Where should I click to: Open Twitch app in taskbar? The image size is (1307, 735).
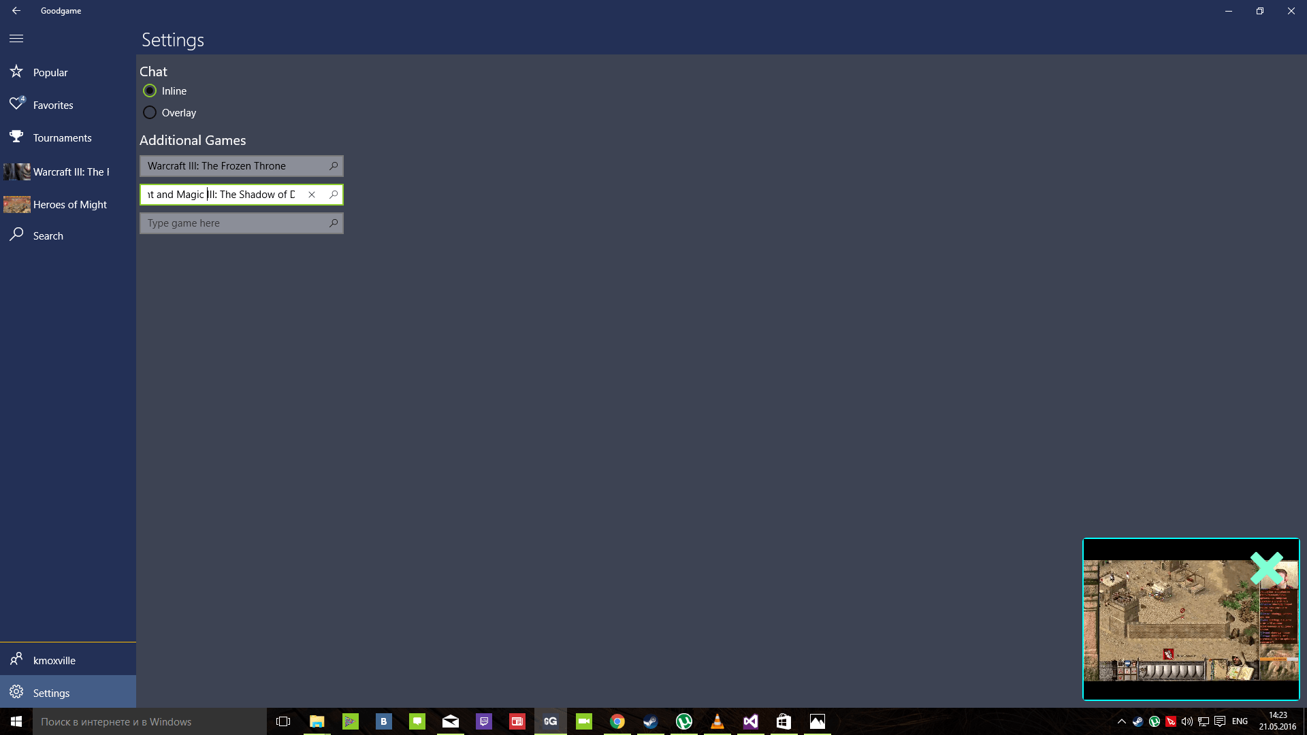pyautogui.click(x=484, y=721)
